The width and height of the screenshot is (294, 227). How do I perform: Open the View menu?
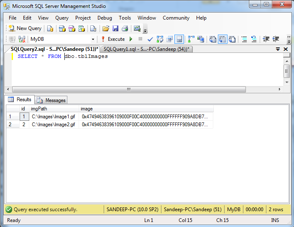coord(43,18)
